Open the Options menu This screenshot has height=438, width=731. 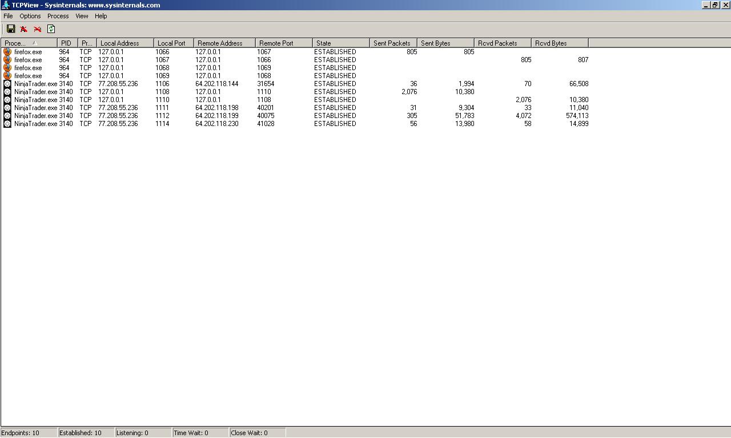click(x=30, y=16)
